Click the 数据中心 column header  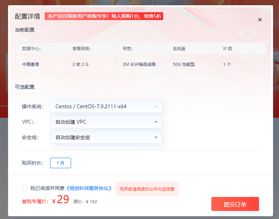pyautogui.click(x=40, y=49)
